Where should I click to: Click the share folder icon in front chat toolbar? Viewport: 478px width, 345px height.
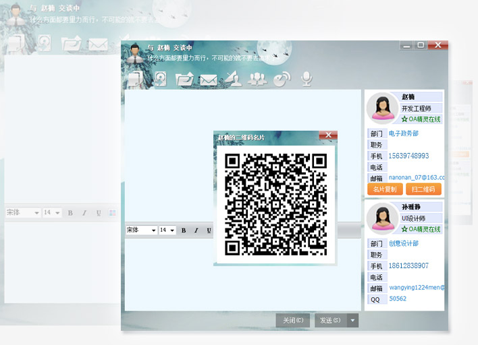(x=184, y=79)
